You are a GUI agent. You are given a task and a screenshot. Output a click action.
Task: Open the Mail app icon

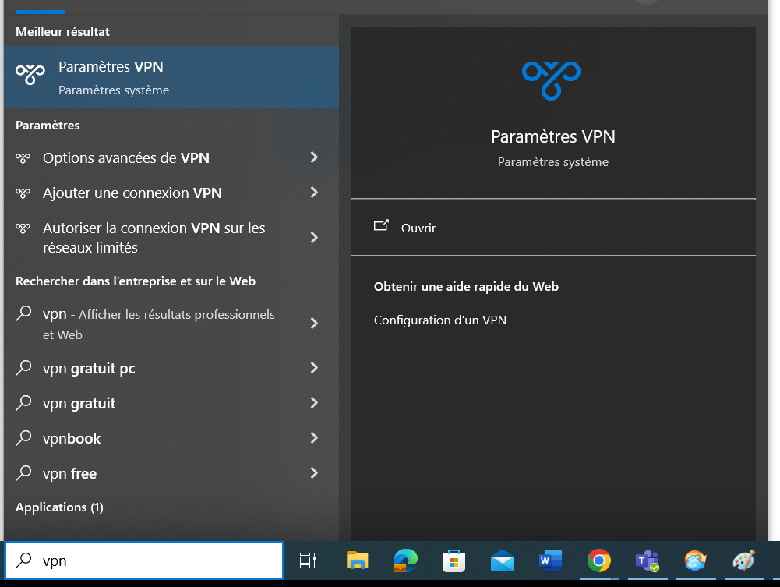(502, 560)
